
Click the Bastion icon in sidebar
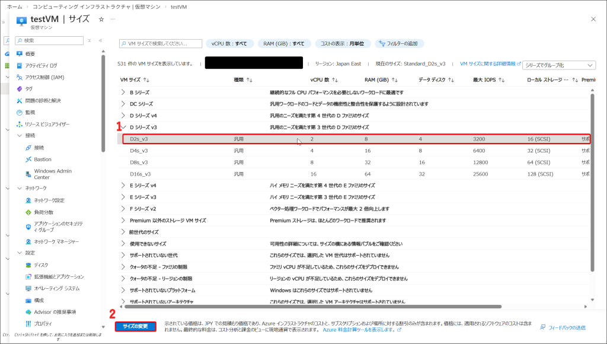pos(28,160)
